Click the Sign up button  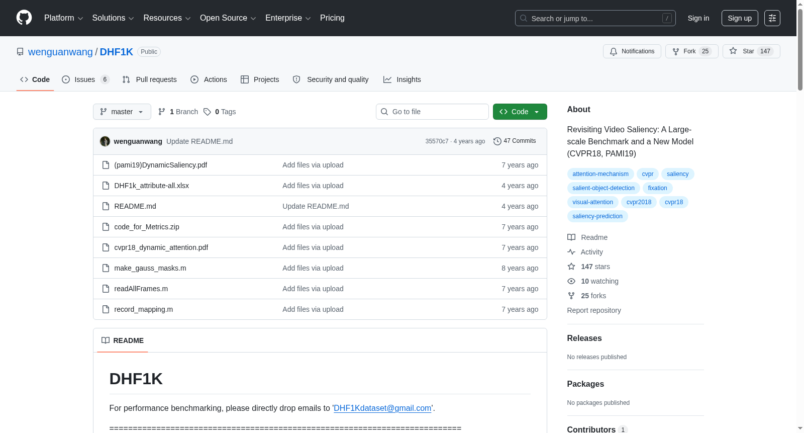click(740, 18)
